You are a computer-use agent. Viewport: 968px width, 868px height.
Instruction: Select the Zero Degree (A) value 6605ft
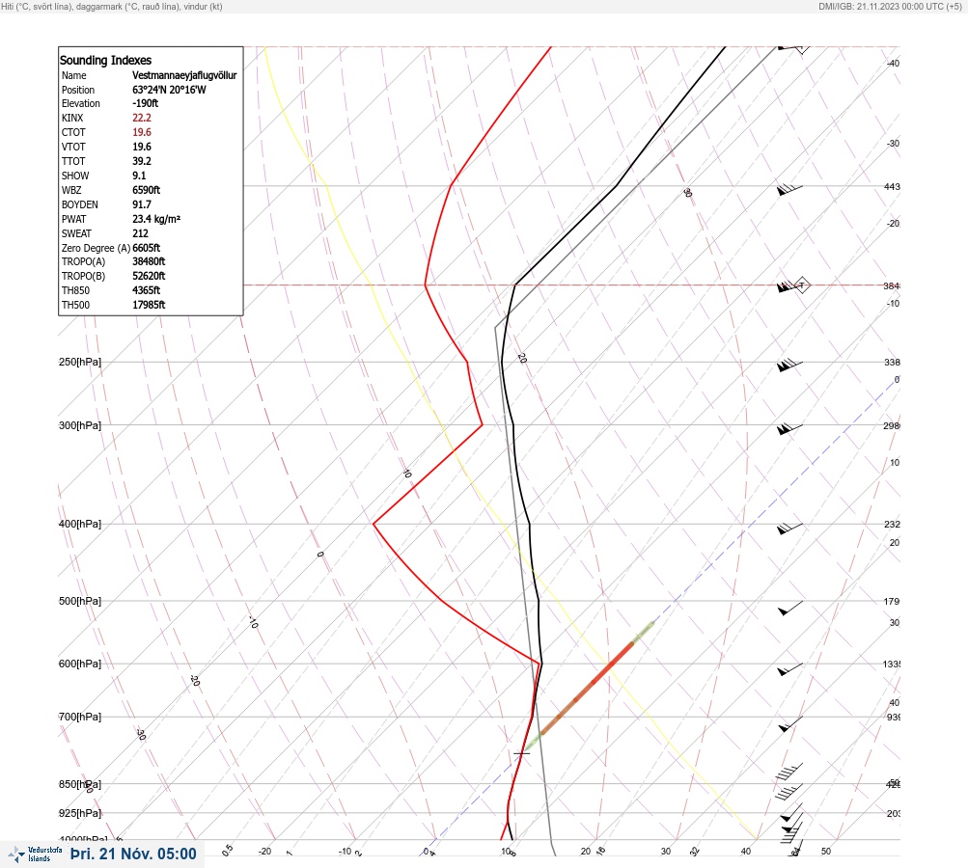tap(147, 248)
